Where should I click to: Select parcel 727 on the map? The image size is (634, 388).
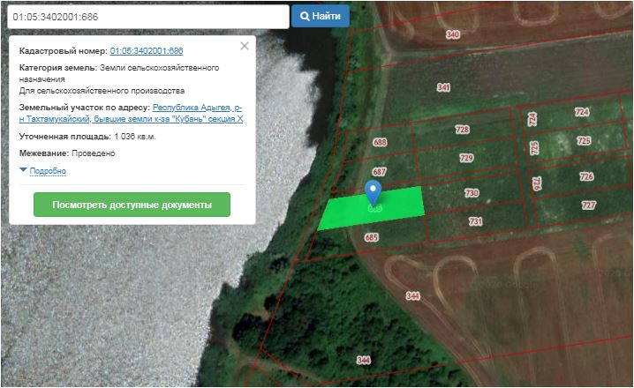588,205
